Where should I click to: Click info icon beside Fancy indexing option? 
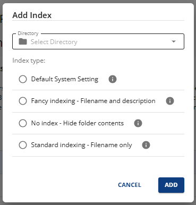coord(170,101)
